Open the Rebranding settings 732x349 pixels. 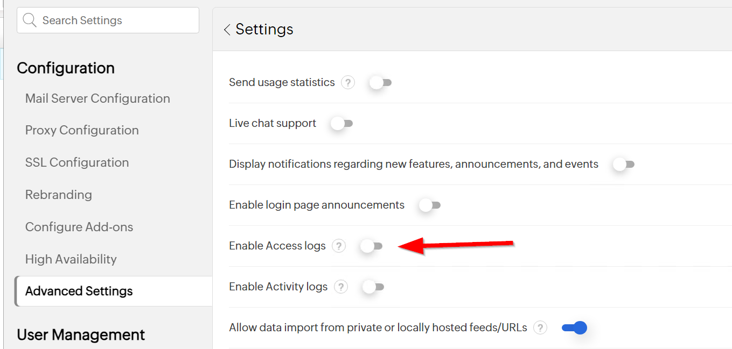59,195
